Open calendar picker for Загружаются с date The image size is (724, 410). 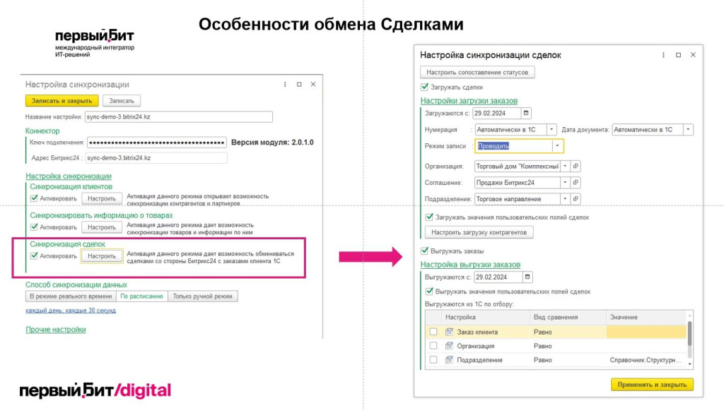coord(526,113)
